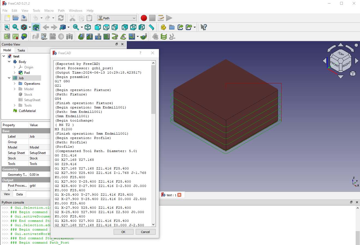Open the link navigation dropdown arrow
This screenshot has width=360, height=245.
point(68,27)
